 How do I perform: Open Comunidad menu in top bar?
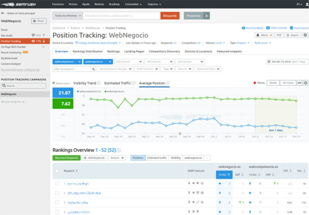pyautogui.click(x=133, y=4)
